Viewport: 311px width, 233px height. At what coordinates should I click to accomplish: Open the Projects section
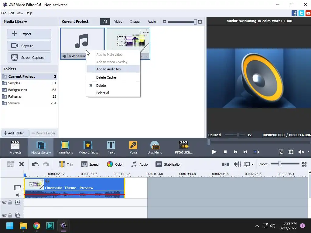tap(15, 147)
